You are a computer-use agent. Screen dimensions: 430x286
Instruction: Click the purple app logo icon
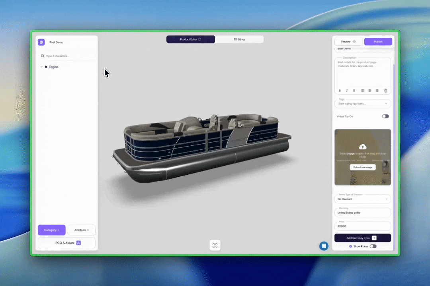41,42
